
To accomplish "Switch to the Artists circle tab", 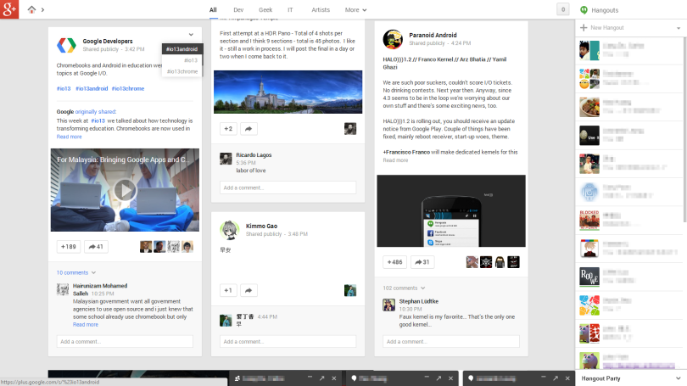I will pos(321,9).
